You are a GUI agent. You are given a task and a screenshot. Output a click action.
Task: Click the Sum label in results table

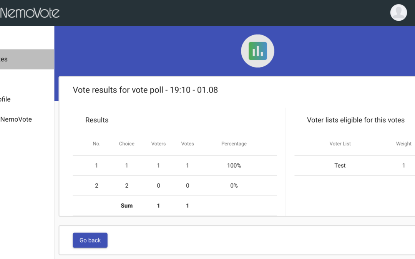[x=127, y=206]
